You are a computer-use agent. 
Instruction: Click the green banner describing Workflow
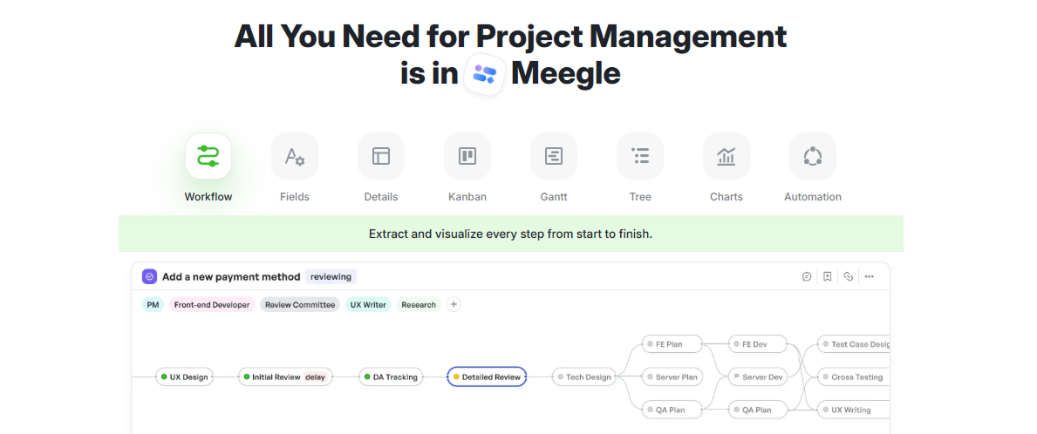(510, 234)
